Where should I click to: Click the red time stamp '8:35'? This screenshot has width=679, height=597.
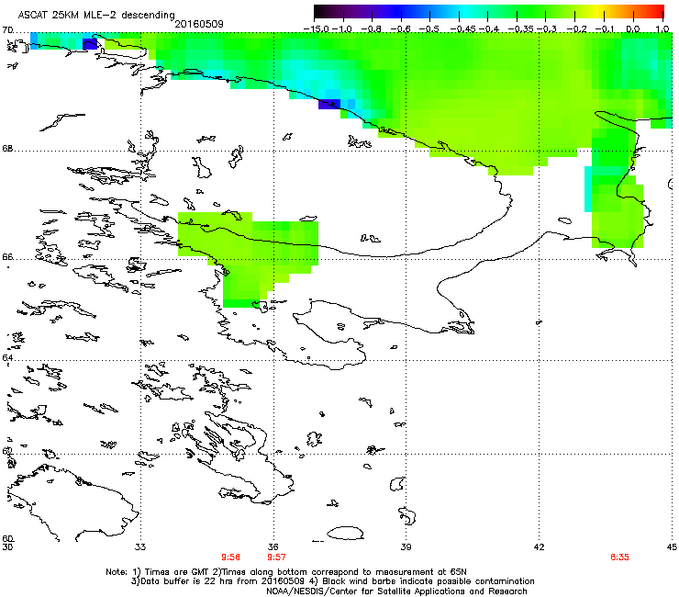[619, 558]
